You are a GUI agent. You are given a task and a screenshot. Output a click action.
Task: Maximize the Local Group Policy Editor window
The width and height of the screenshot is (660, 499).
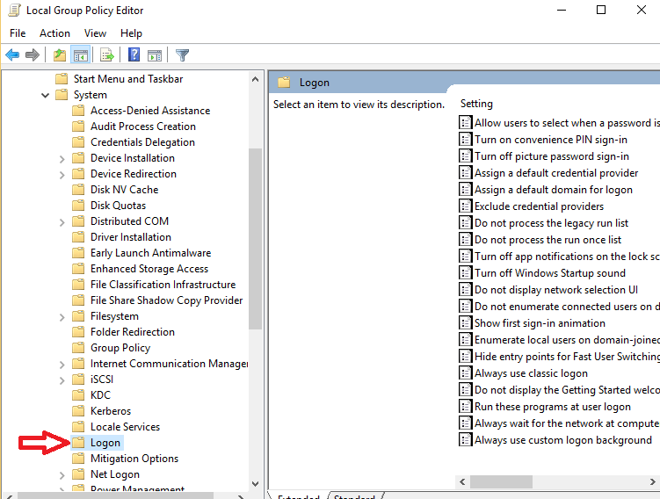pos(601,10)
